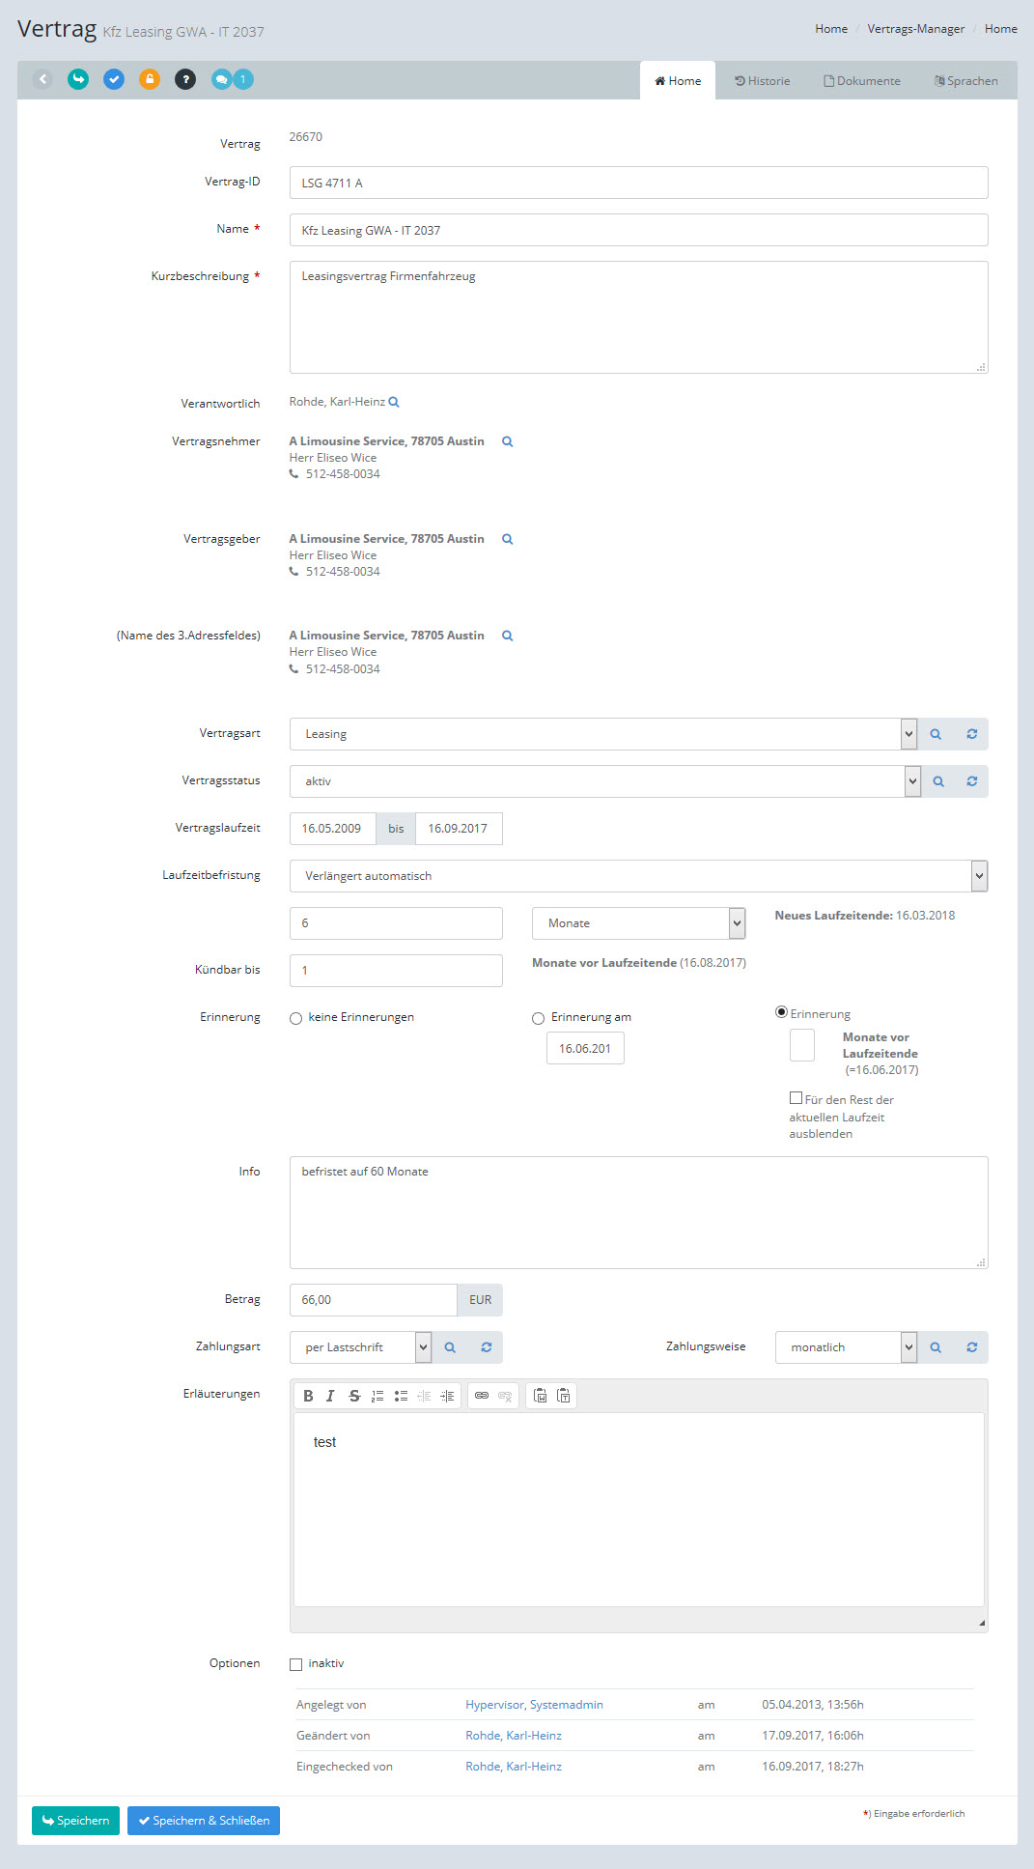Expand the Vertragsstatus dropdown
Image resolution: width=1034 pixels, height=1869 pixels.
[x=912, y=781]
